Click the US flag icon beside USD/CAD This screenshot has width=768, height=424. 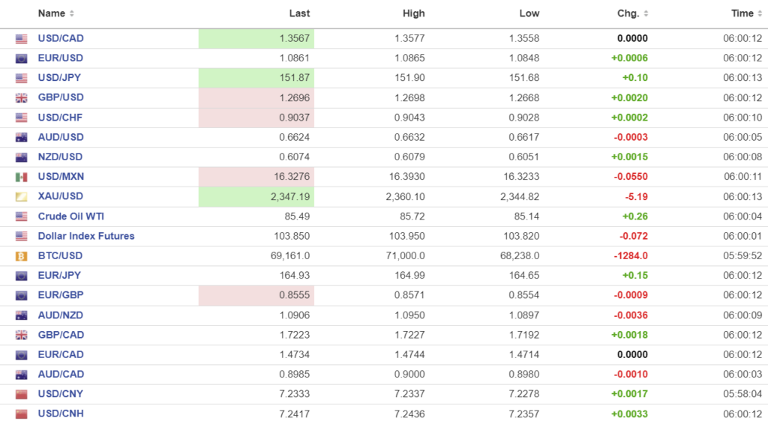point(21,39)
